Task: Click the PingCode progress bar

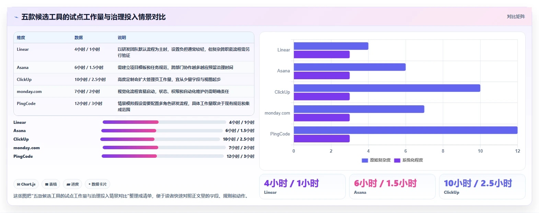Action: (163, 156)
